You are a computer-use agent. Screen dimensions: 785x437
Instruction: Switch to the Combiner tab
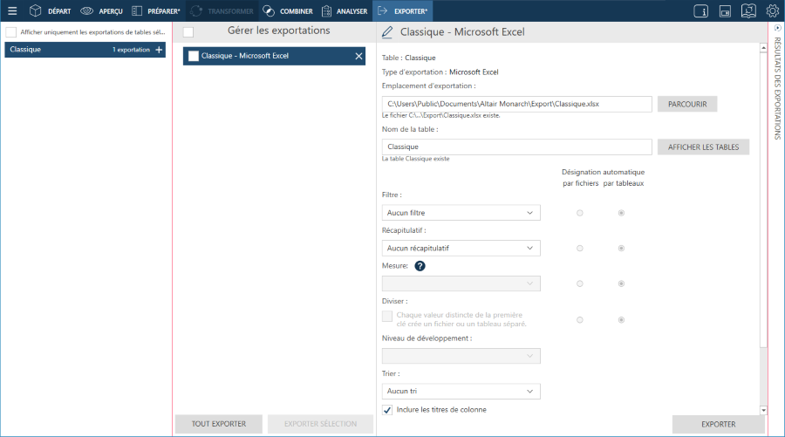coord(287,11)
